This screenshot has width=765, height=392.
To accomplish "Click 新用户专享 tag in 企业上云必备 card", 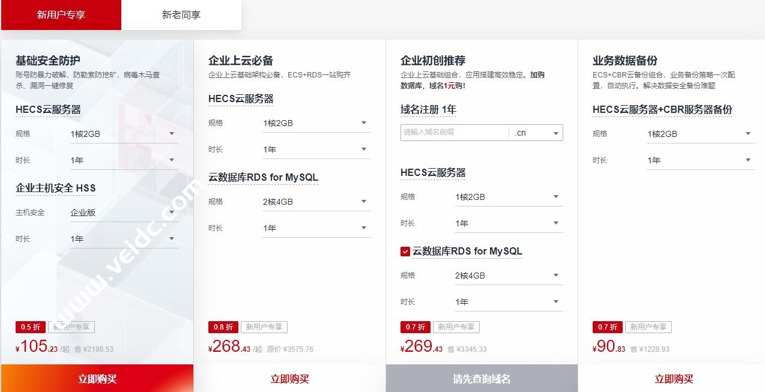I will tap(264, 327).
